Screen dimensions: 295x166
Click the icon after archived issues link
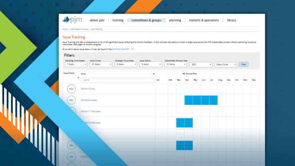click(132, 49)
